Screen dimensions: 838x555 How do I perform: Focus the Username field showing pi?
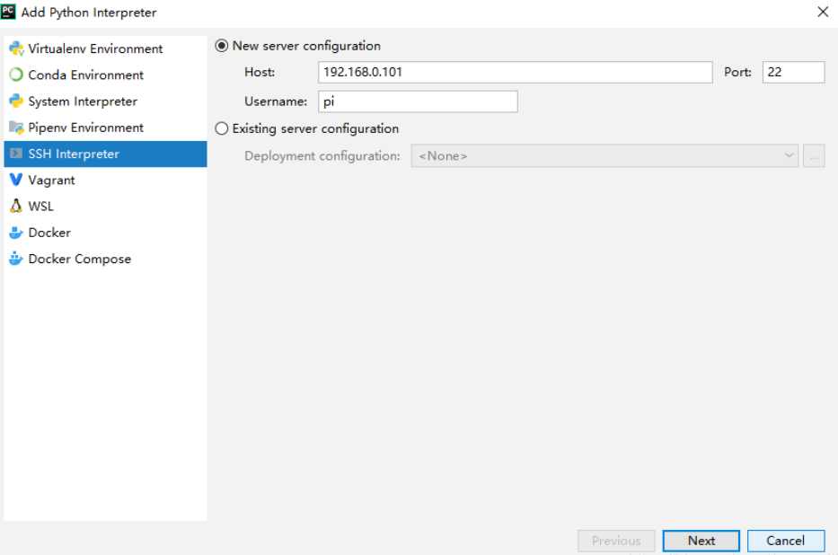pos(418,101)
